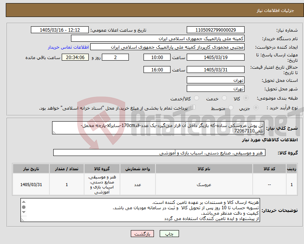The height and width of the screenshot is (244, 304).
Task: Click the عدد unit cell
Action: [x=137, y=185]
